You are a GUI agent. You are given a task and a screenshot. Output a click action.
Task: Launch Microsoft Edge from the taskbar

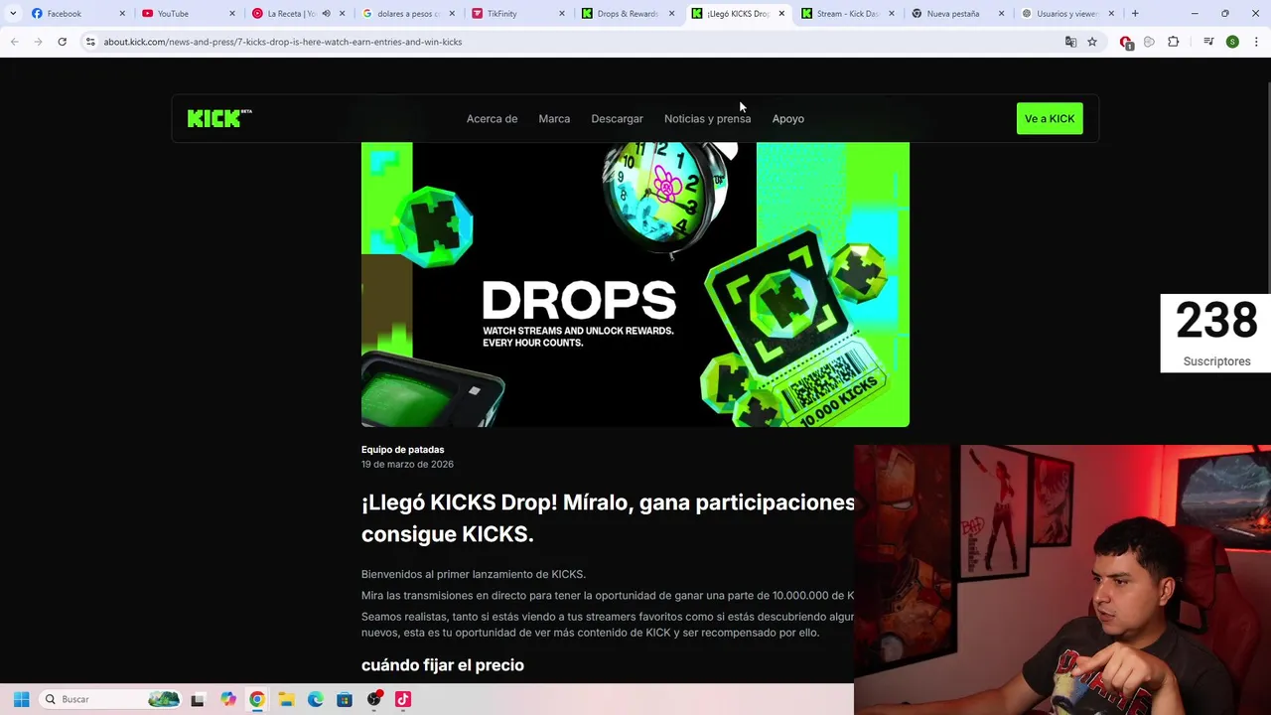[x=316, y=699]
